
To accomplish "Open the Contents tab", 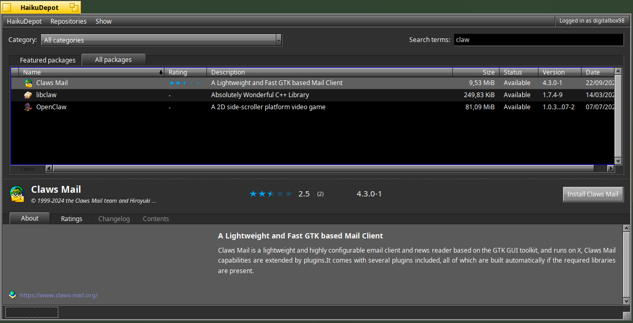I will (156, 219).
